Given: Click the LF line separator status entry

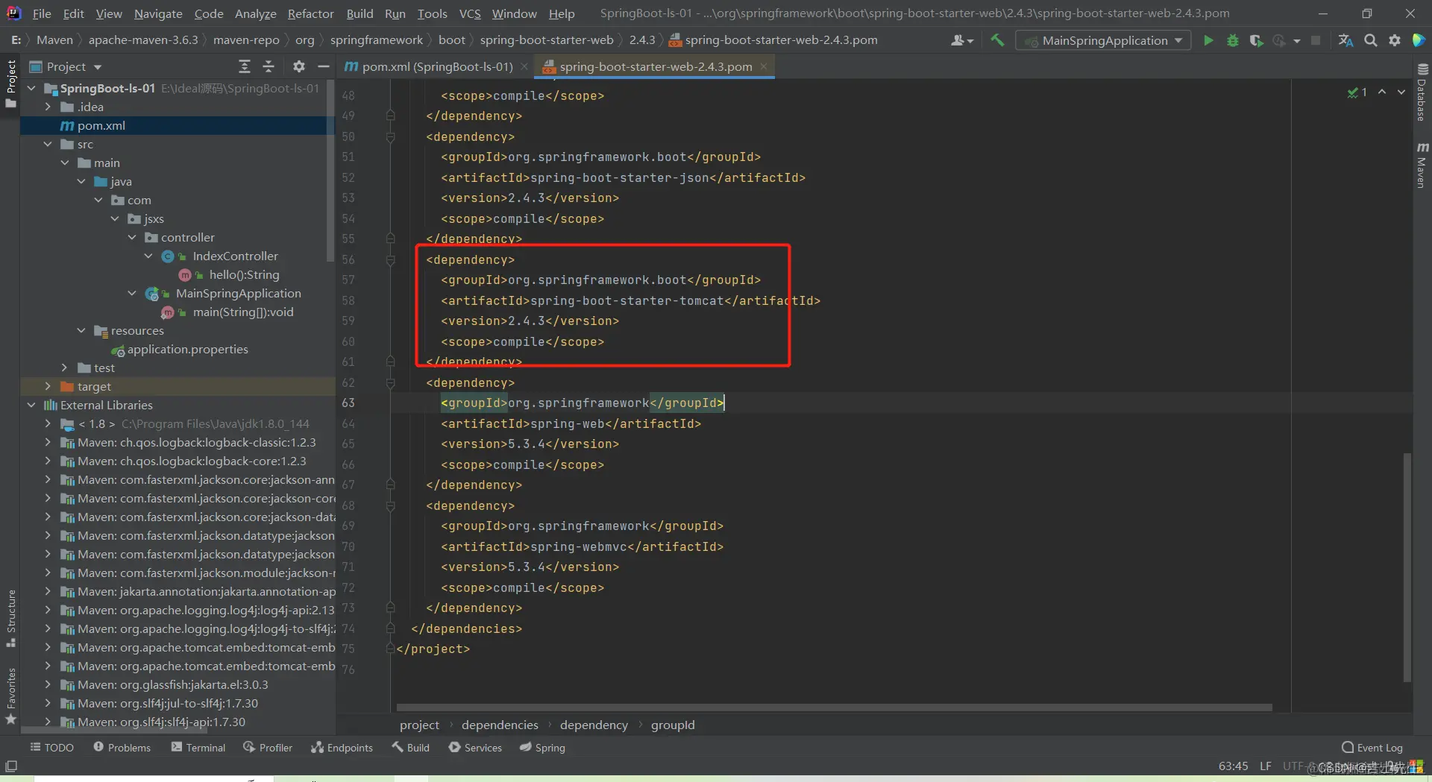Looking at the screenshot, I should (x=1266, y=766).
